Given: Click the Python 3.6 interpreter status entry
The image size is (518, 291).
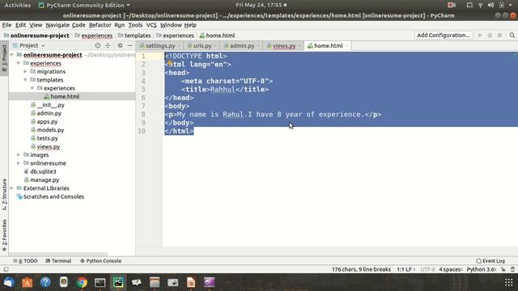Looking at the screenshot, I should click(482, 269).
